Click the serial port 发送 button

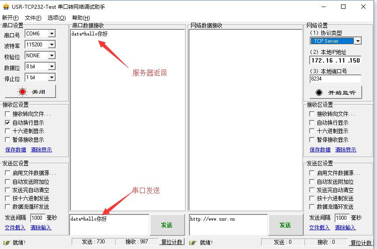(167, 225)
